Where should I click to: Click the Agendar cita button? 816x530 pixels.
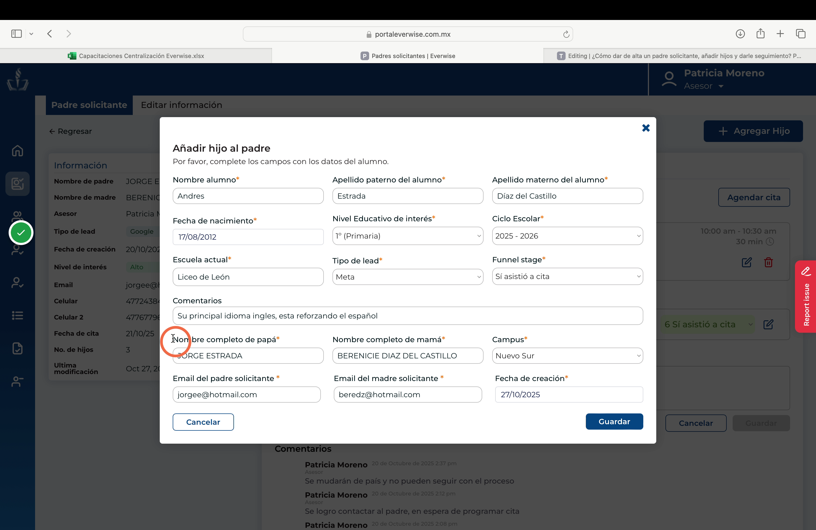pyautogui.click(x=754, y=197)
